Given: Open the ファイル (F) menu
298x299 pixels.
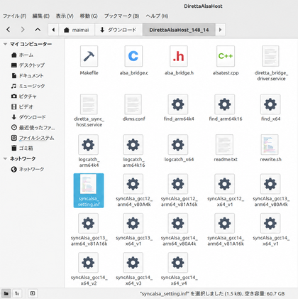Looking at the screenshot, I should point(15,16).
